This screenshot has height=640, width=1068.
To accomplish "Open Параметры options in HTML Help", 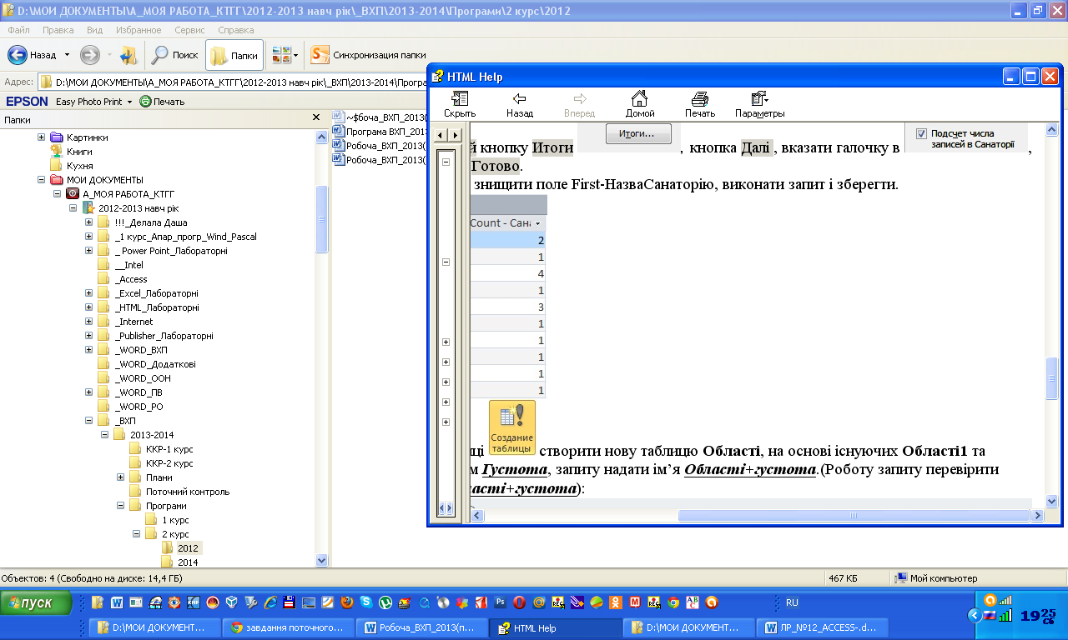I will (759, 103).
